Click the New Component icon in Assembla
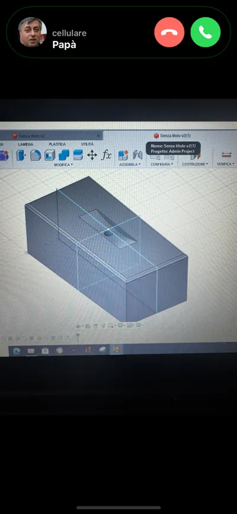237x514 pixels. tap(123, 155)
